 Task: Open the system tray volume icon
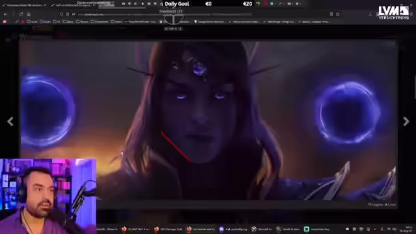382,229
